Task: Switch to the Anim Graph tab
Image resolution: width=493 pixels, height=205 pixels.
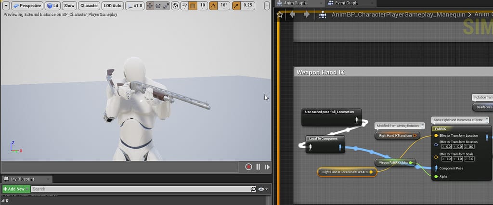Action: (296, 3)
